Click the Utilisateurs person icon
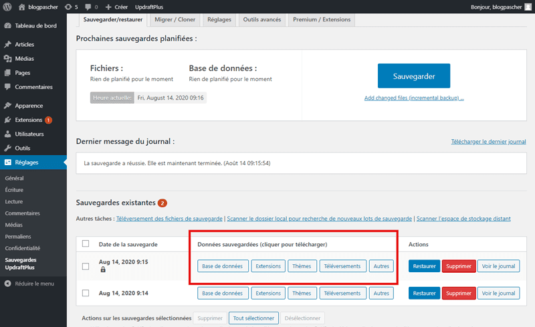Viewport: 535px width, 327px height. [7, 134]
